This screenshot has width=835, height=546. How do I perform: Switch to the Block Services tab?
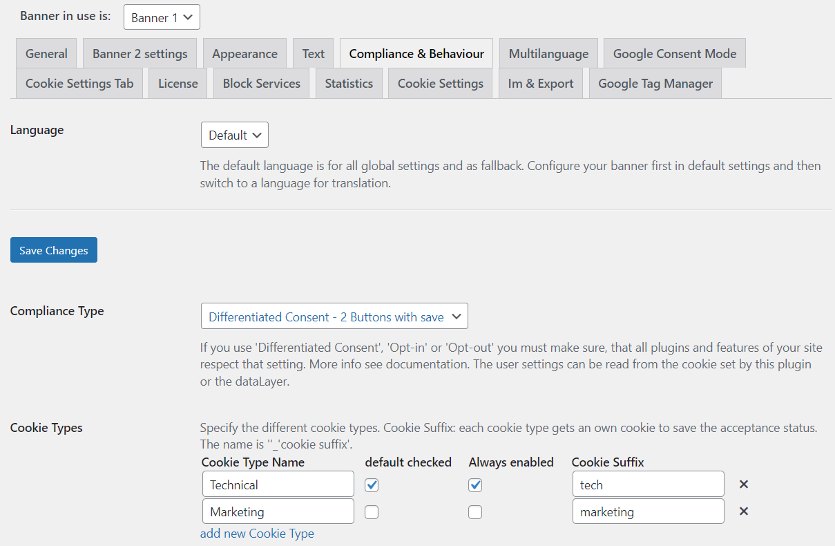point(261,83)
